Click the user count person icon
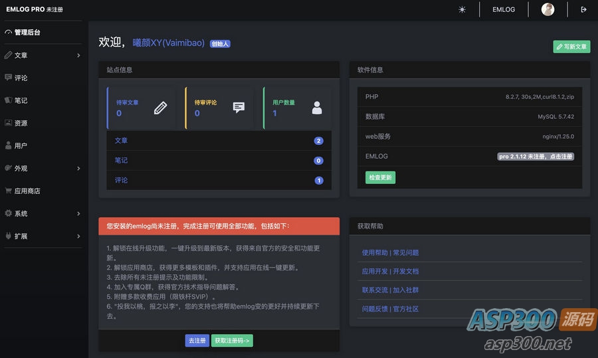 tap(317, 108)
